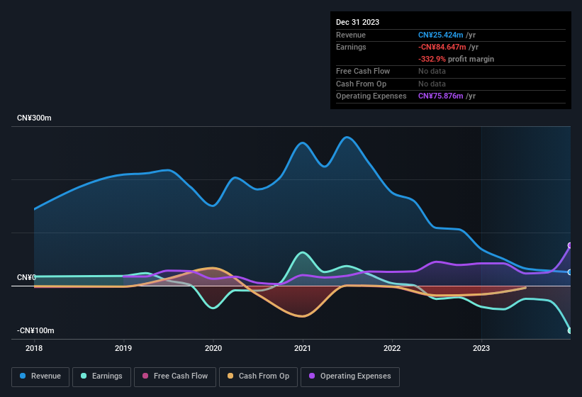The height and width of the screenshot is (397, 582).
Task: Click the Free Cash Flow tooltip row label
Action: pyautogui.click(x=363, y=71)
